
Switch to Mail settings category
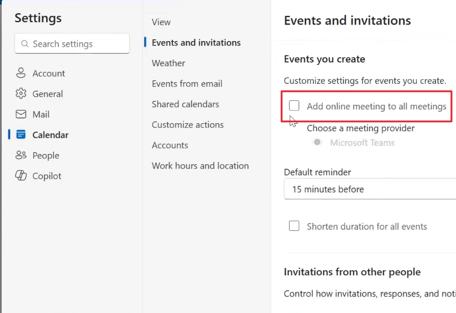(41, 115)
